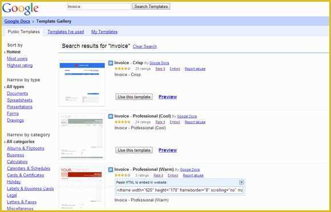Click star rating of Invoice - Professional (Cool)
Viewport: 331px width, 212px height.
point(123,122)
